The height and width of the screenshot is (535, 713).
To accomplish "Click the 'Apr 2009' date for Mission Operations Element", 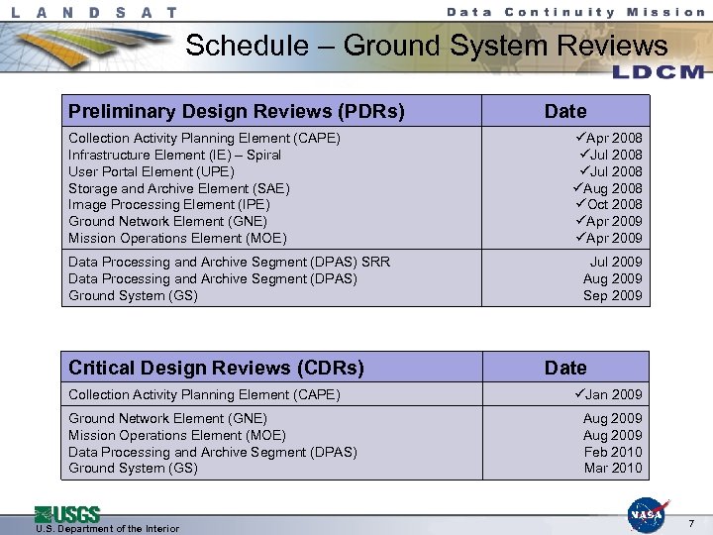I will [609, 238].
